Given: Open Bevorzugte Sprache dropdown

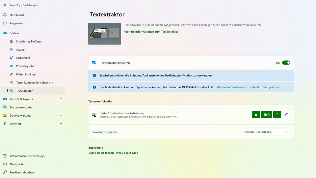Looking at the screenshot, I should pyautogui.click(x=265, y=132).
